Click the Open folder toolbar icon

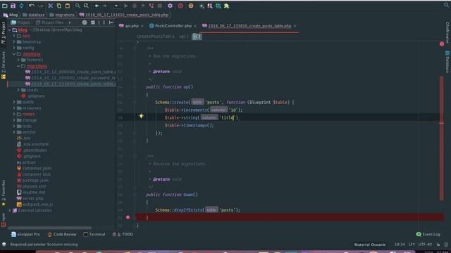tap(5, 6)
